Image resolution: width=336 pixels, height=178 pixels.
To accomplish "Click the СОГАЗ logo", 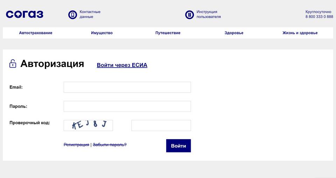I will tap(24, 14).
